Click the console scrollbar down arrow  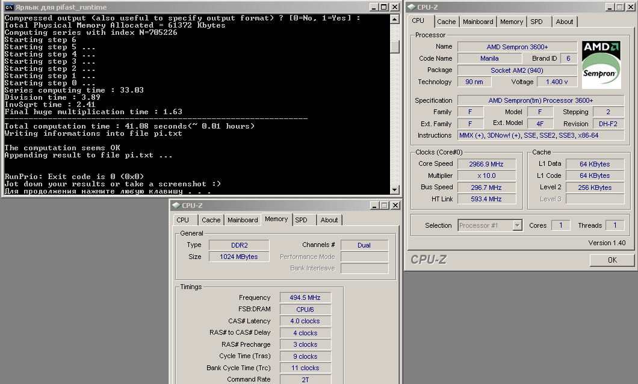pyautogui.click(x=394, y=190)
